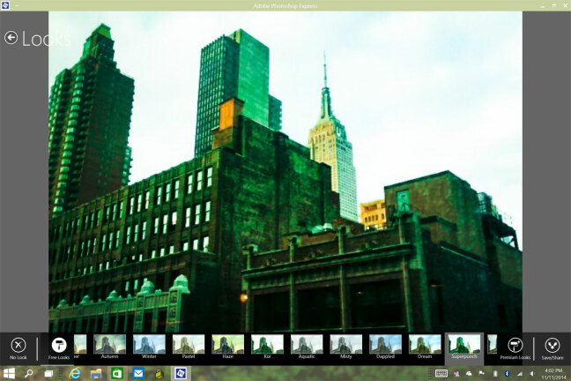Screen dimensions: 571x381
Task: Open the Premium Looks paint roller
Action: [515, 348]
